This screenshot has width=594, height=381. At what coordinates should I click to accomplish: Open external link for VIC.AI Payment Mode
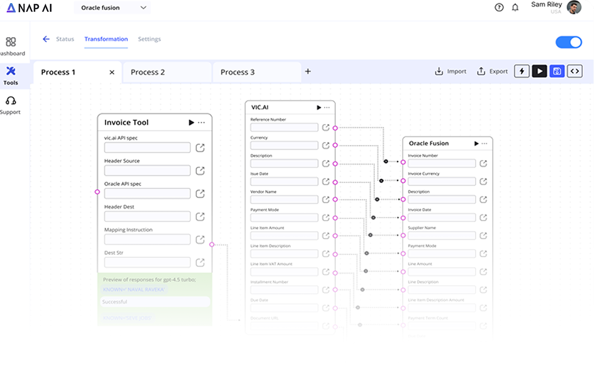[326, 218]
